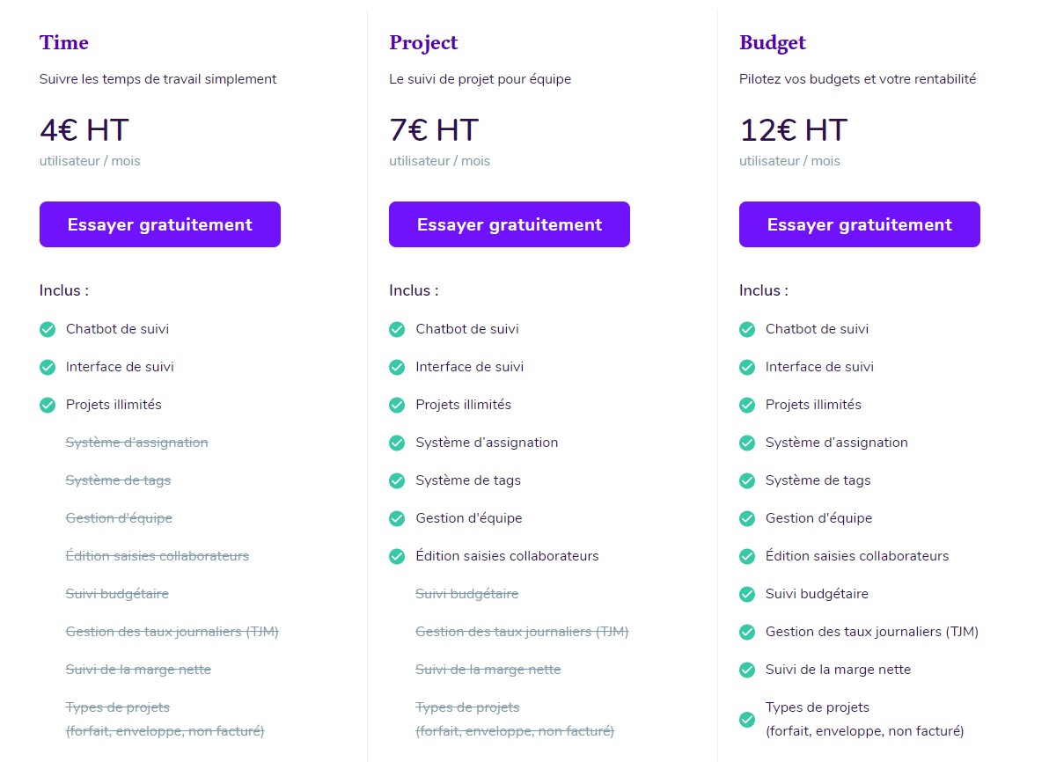Click the 12€ HT price in Budget

[x=793, y=130]
